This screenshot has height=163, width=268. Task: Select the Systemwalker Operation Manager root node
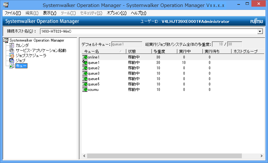click(37, 40)
